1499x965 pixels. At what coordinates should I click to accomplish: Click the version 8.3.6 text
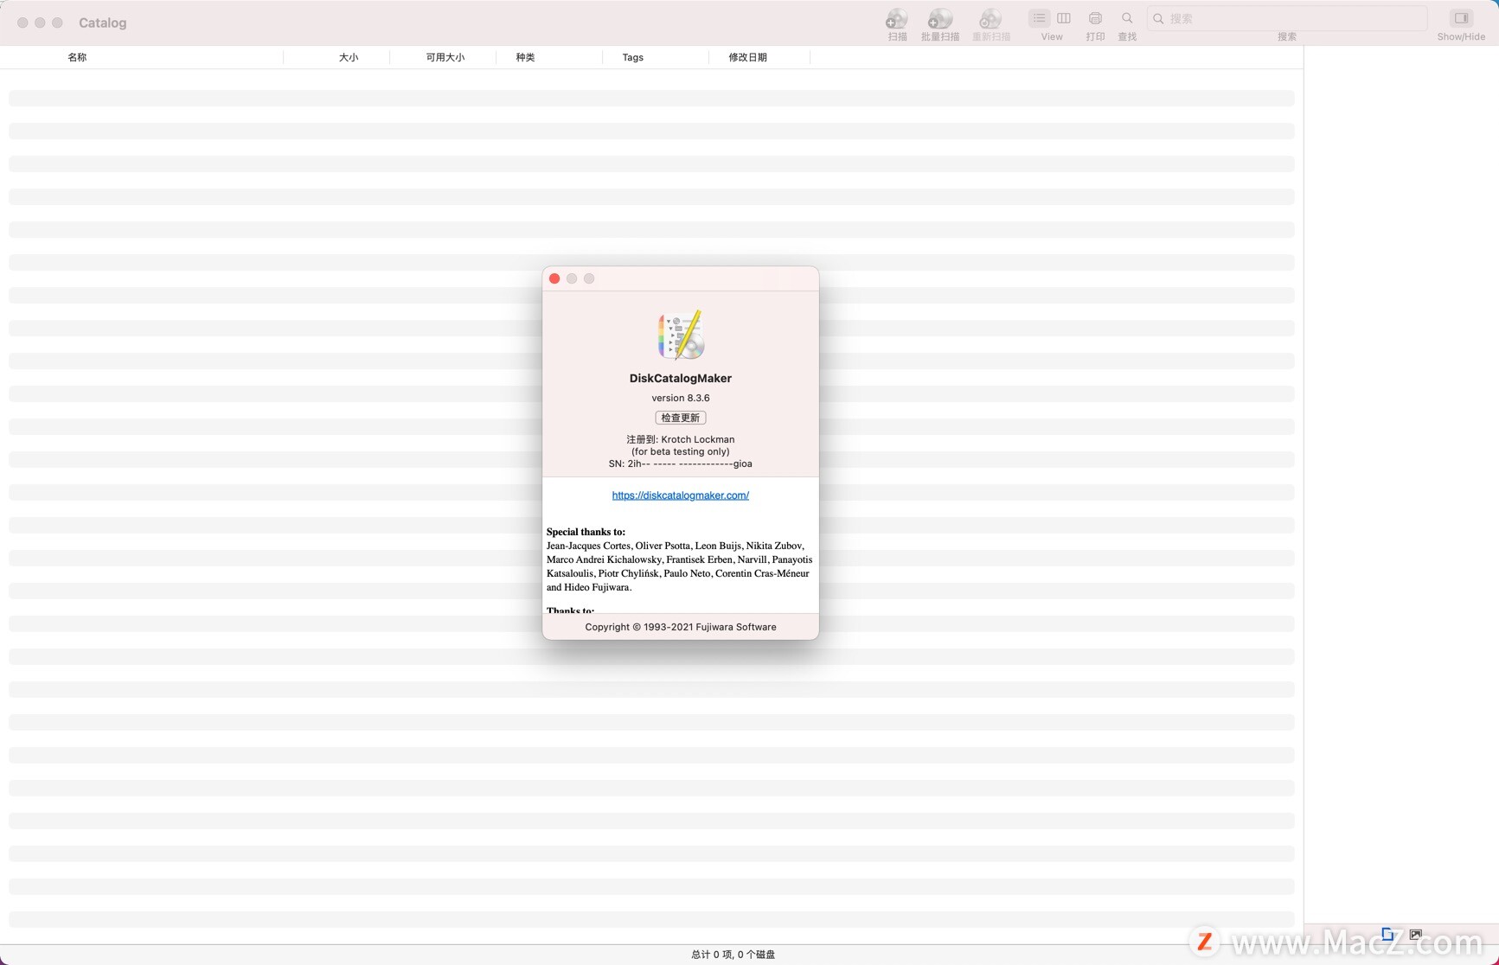click(x=681, y=398)
